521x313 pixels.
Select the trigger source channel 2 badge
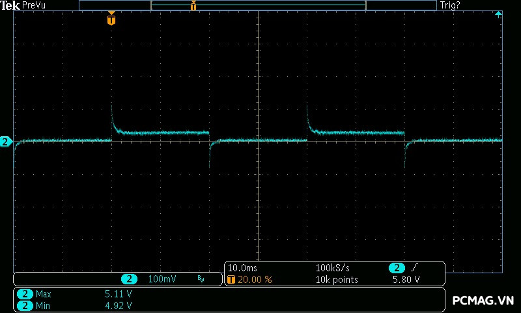397,268
